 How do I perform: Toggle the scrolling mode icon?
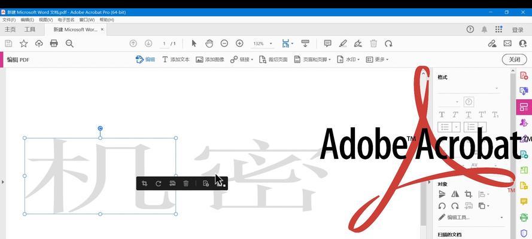tap(305, 44)
